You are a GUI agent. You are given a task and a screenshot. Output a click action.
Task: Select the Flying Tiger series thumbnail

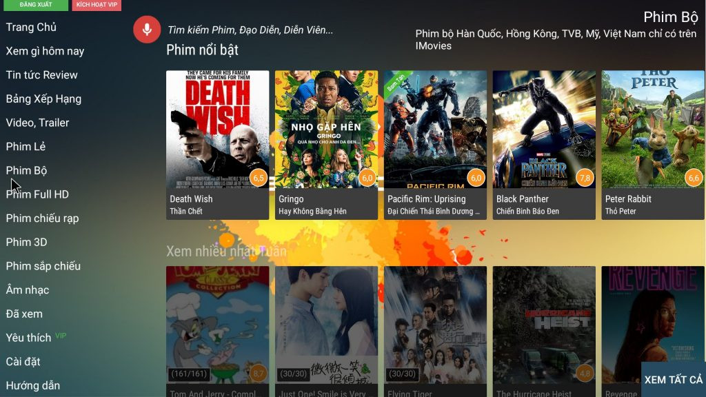click(x=435, y=324)
